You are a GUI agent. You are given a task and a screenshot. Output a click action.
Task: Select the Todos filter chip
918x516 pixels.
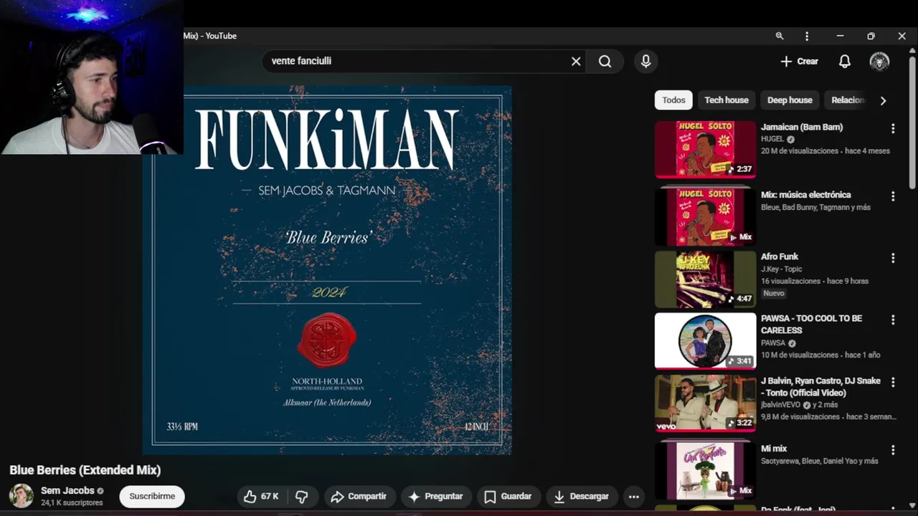pos(673,100)
